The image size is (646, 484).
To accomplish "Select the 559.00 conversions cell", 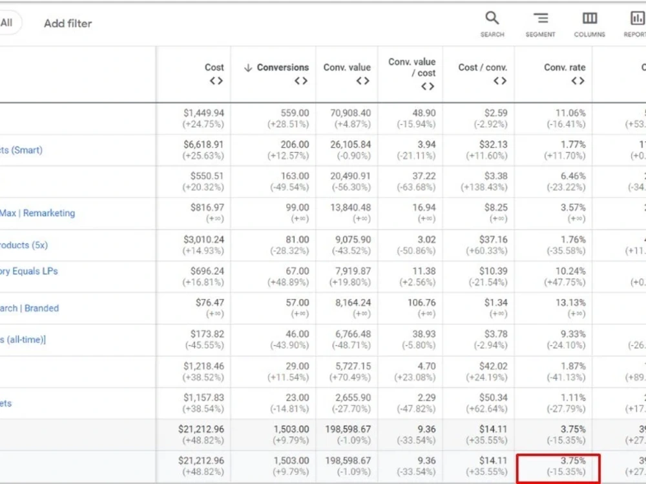I will 273,119.
